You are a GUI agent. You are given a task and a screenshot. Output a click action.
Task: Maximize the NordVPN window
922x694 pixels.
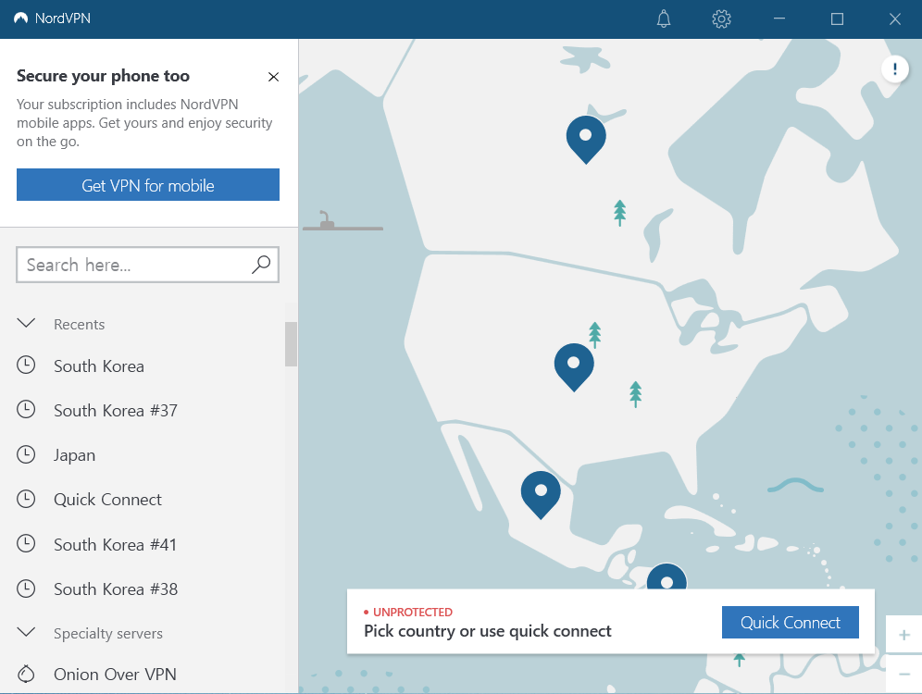(x=838, y=19)
